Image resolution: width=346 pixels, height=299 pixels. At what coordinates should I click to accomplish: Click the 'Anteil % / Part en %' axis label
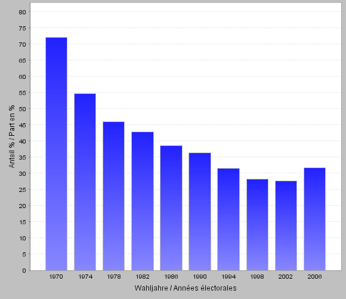coord(12,136)
